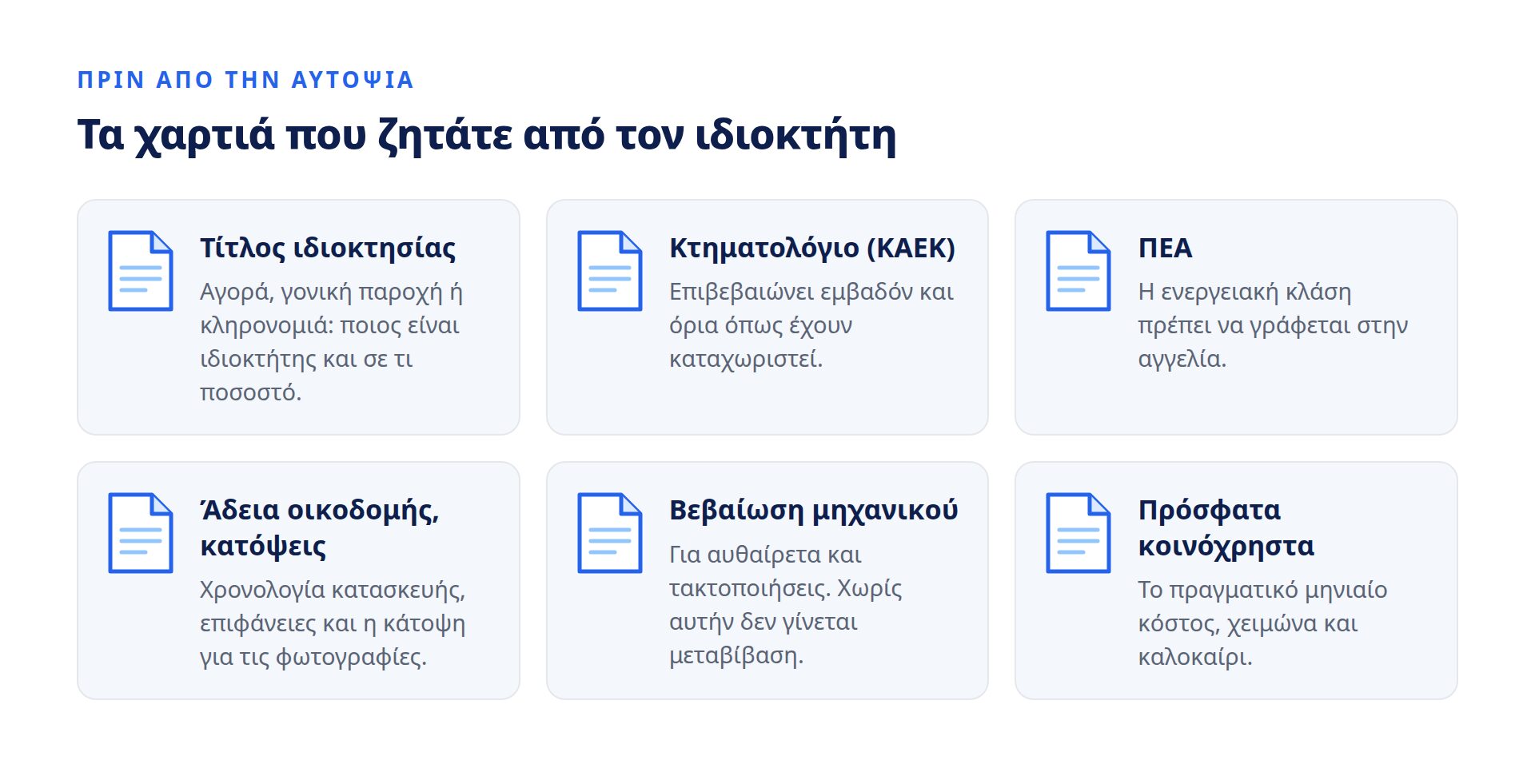Click the section label ΠΡΙΝ ΑΠΟ ΤΗΝ ΑΥΤΟΨΙΑ
The height and width of the screenshot is (764, 1535).
[x=245, y=80]
